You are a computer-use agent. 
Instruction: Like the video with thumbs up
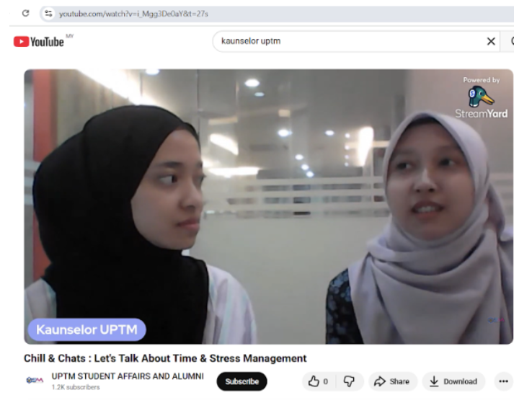318,381
